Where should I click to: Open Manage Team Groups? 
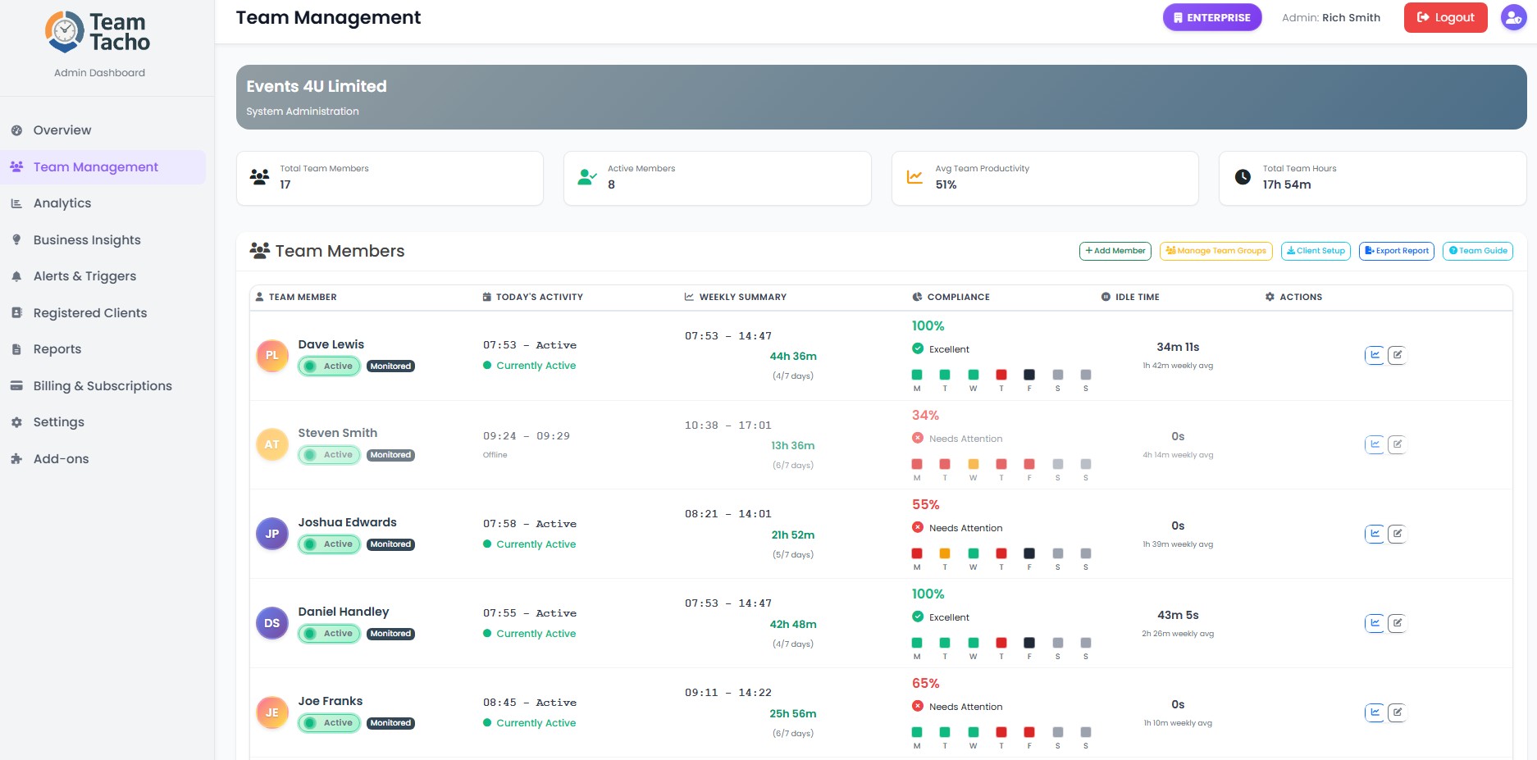click(1216, 251)
